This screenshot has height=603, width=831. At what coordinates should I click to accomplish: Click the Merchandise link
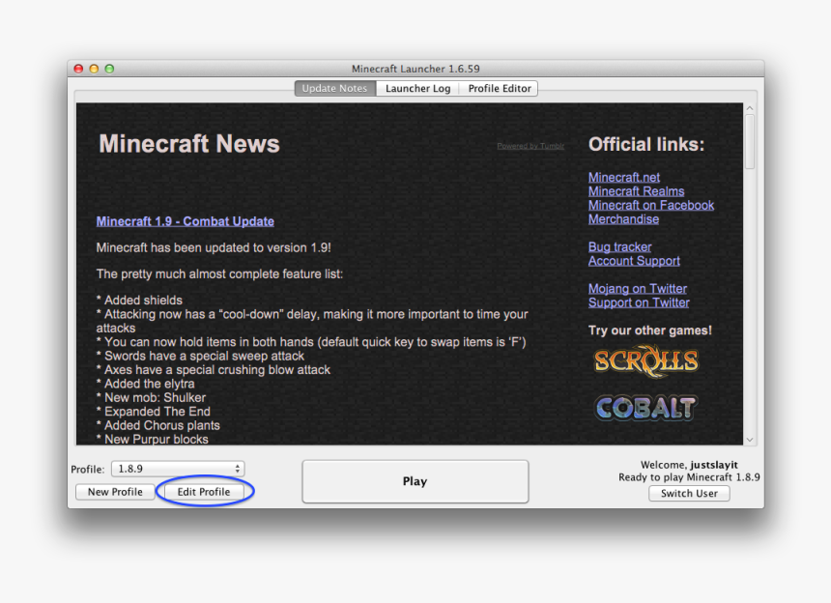(x=623, y=219)
